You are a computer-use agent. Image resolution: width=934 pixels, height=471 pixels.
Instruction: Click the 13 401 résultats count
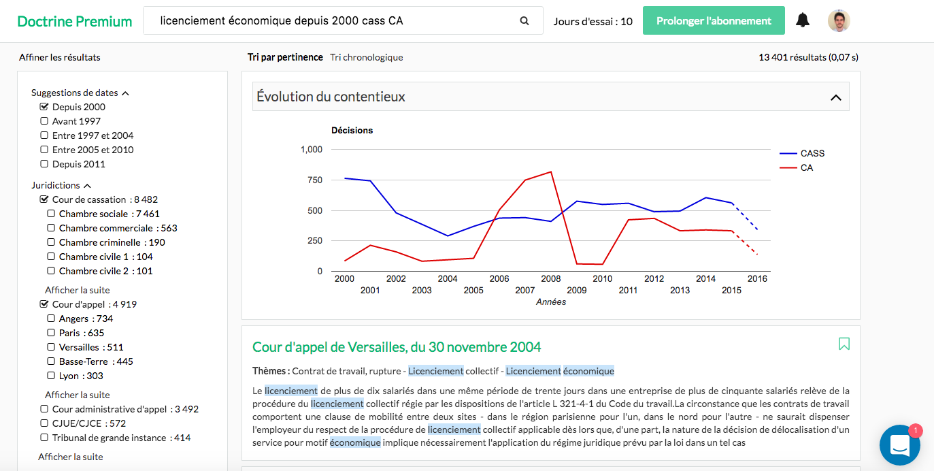coord(808,57)
